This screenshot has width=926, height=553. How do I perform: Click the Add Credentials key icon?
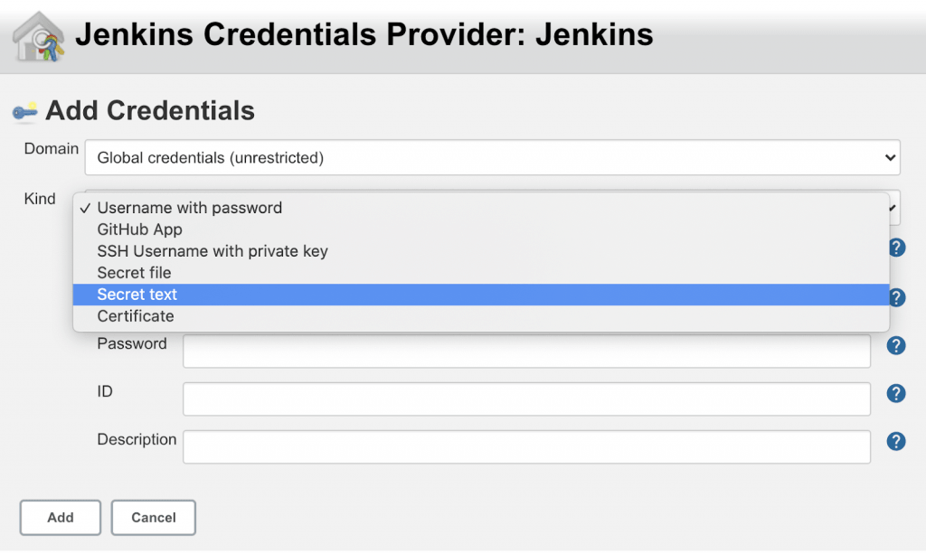[24, 112]
